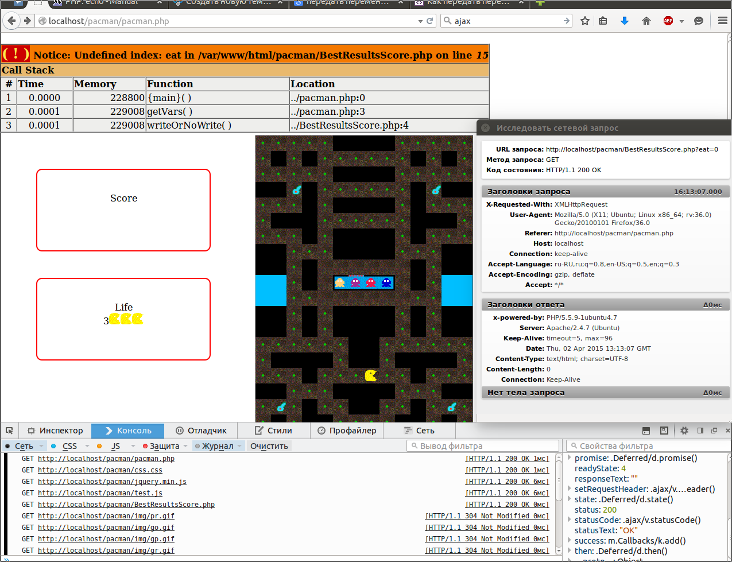Toggle the Защита console filter

pos(161,446)
